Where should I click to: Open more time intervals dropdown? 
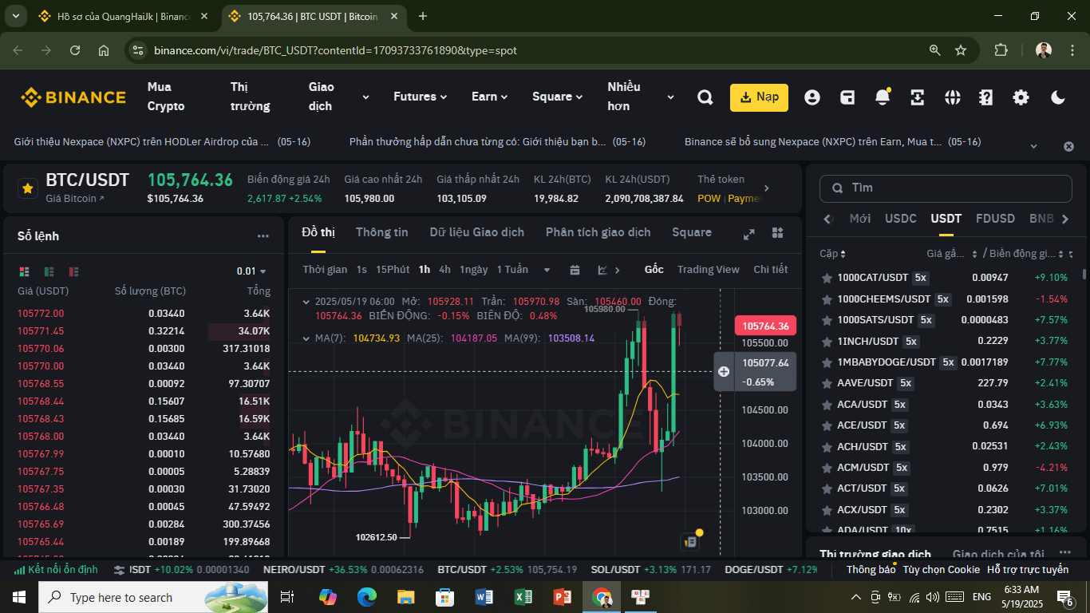pos(547,270)
